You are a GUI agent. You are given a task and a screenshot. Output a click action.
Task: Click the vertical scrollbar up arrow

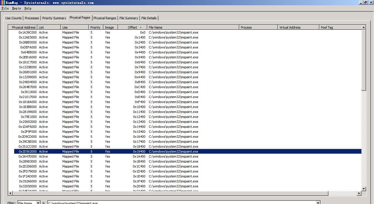(x=364, y=27)
